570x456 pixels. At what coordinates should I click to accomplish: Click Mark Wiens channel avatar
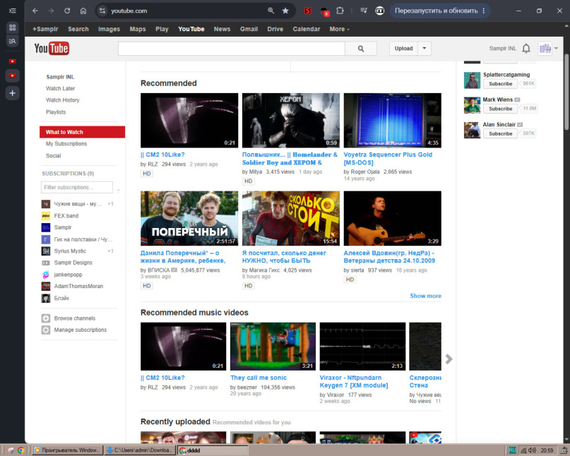473,105
